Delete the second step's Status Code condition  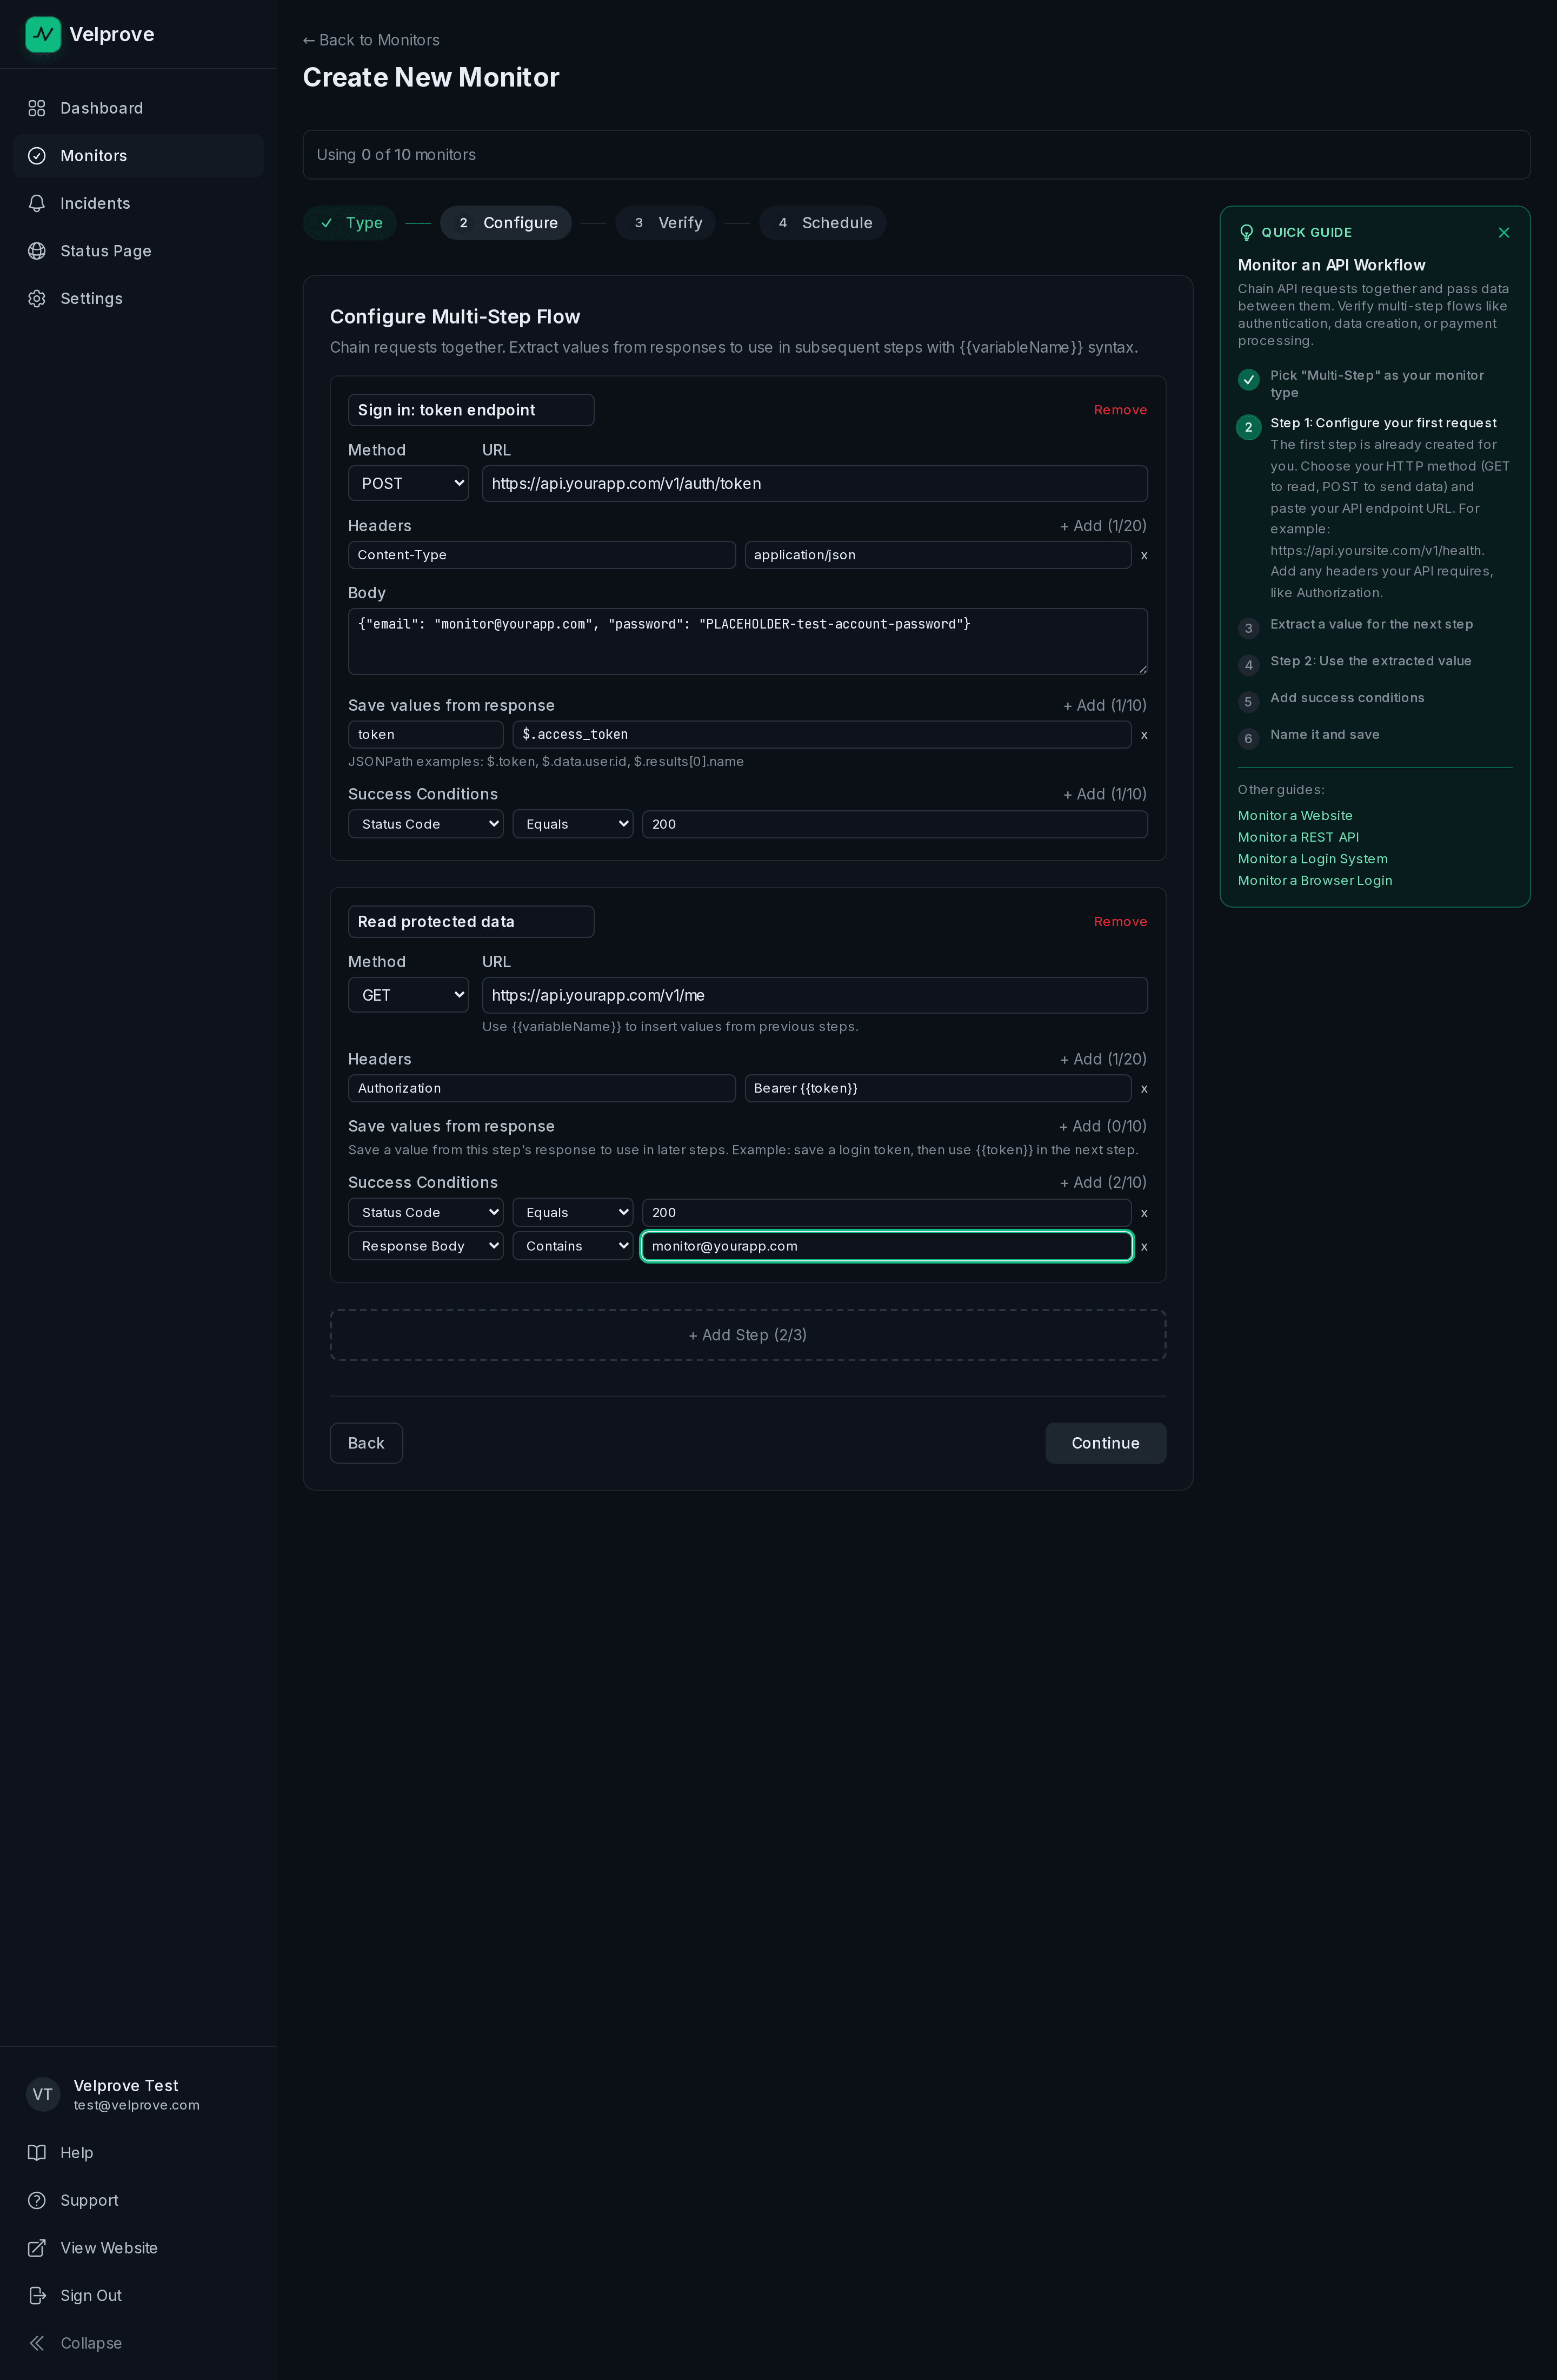(1145, 1213)
